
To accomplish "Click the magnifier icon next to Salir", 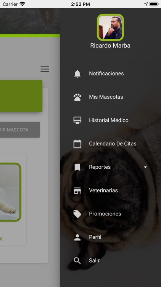I will [x=77, y=261].
